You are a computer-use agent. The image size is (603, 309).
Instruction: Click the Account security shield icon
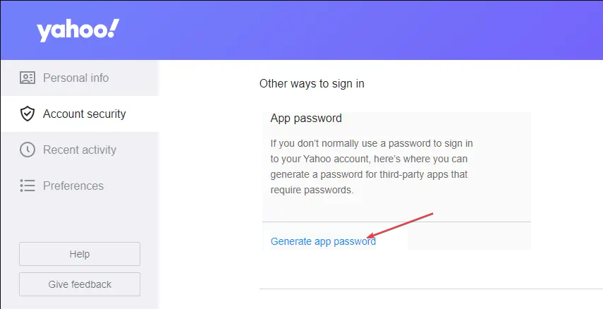click(x=28, y=114)
